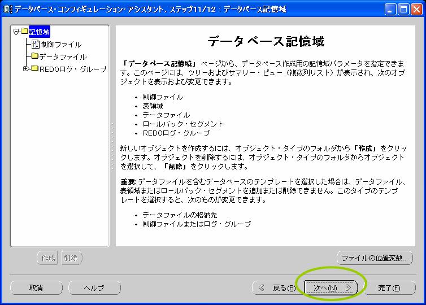The height and width of the screenshot is (305, 426).
Task: Click the 作成 button
Action: 48,258
